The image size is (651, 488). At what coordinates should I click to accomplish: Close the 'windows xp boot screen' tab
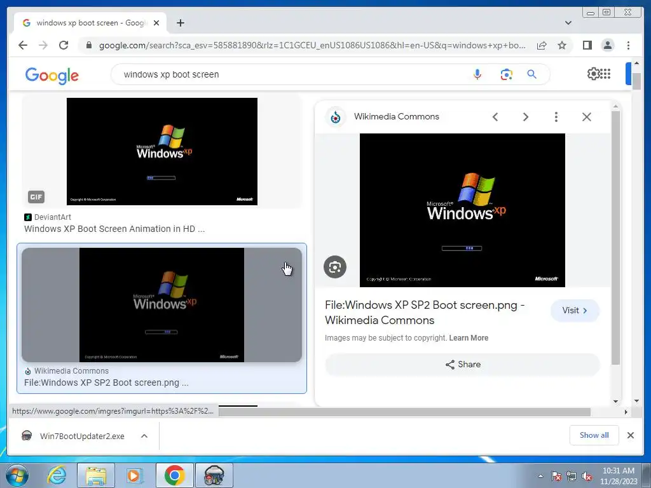point(156,23)
